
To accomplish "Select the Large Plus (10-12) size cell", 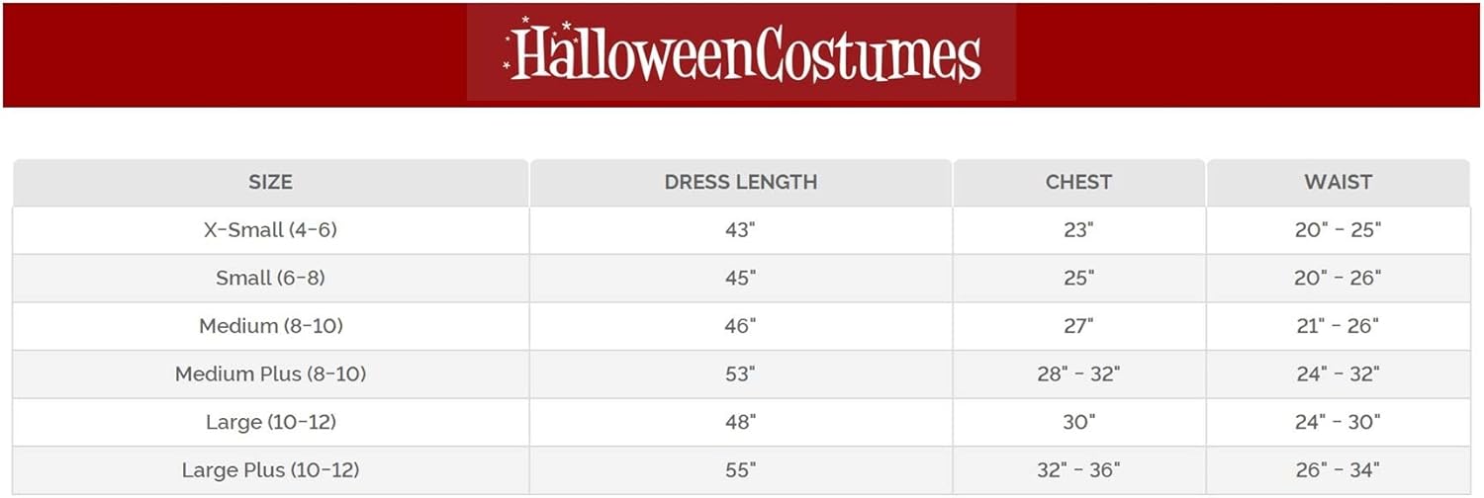I will (271, 470).
